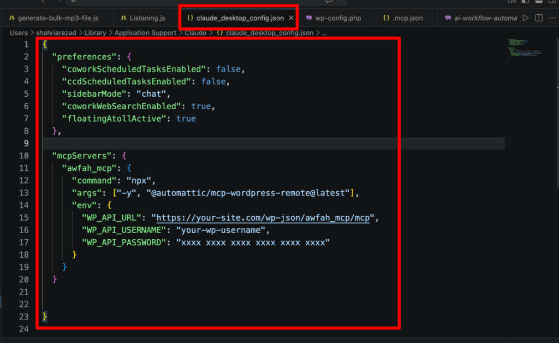Open the .mcp.json tab

coord(403,18)
